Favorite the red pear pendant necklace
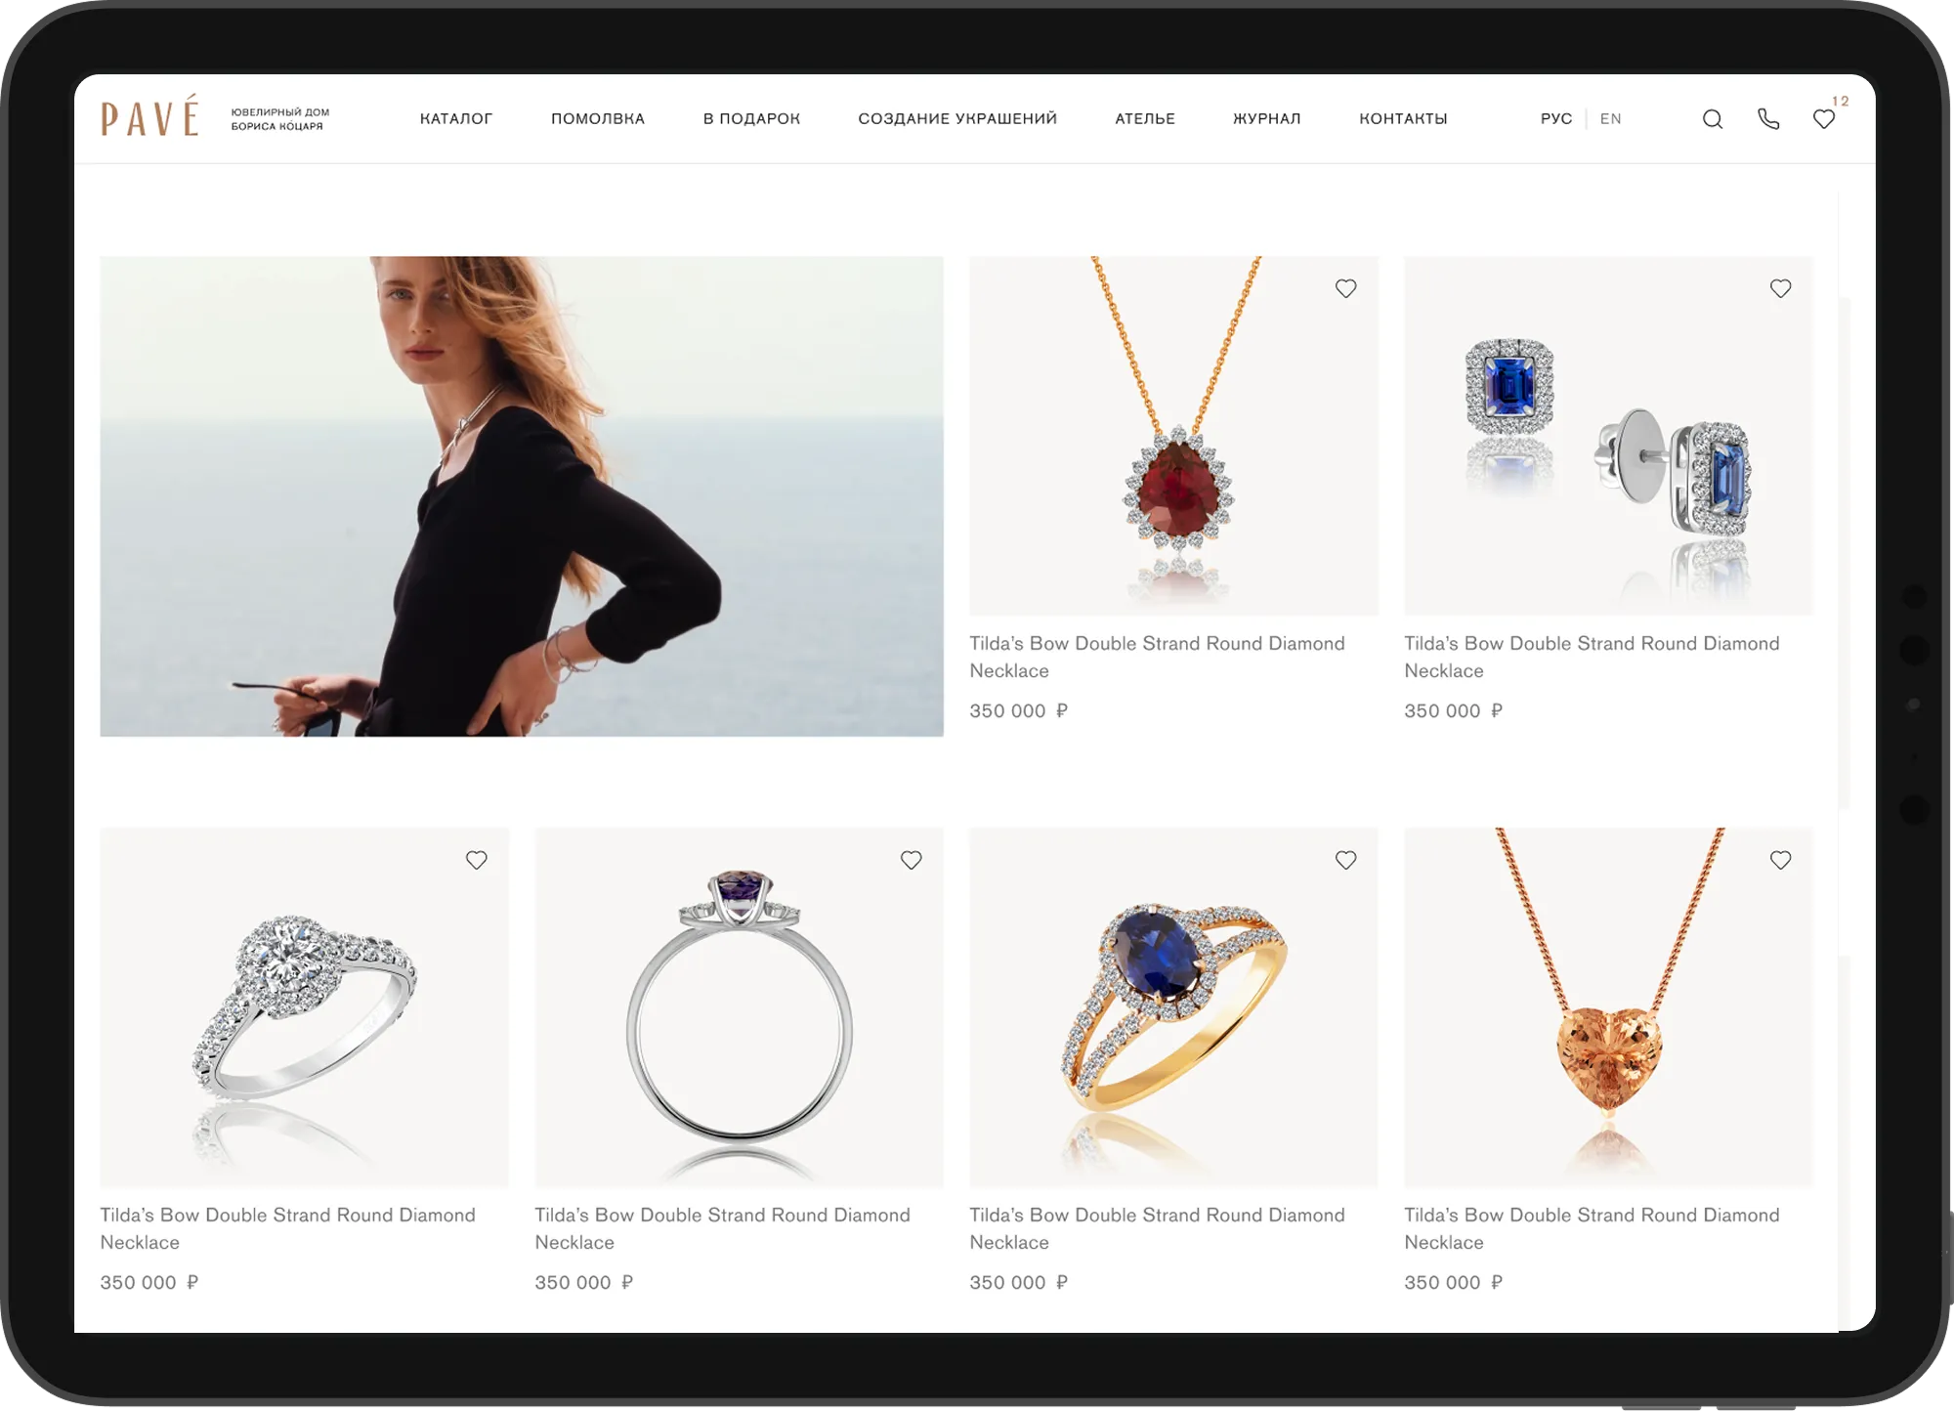Image resolution: width=1954 pixels, height=1411 pixels. point(1345,288)
